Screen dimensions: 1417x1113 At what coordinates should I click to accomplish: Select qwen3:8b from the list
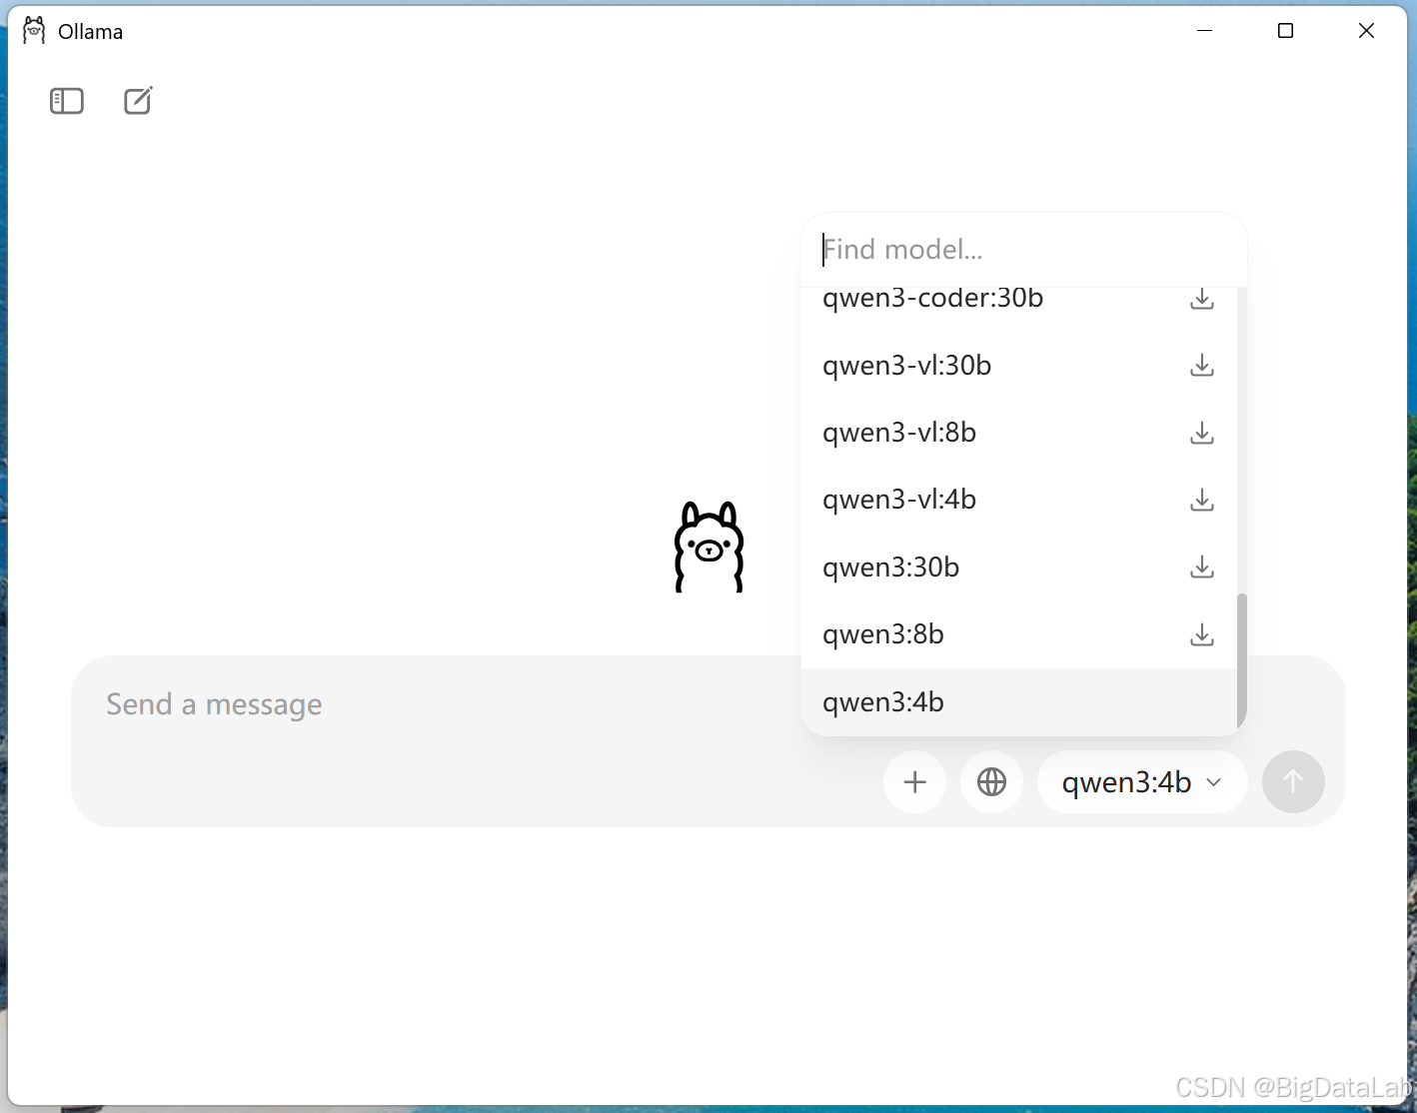pos(1019,634)
